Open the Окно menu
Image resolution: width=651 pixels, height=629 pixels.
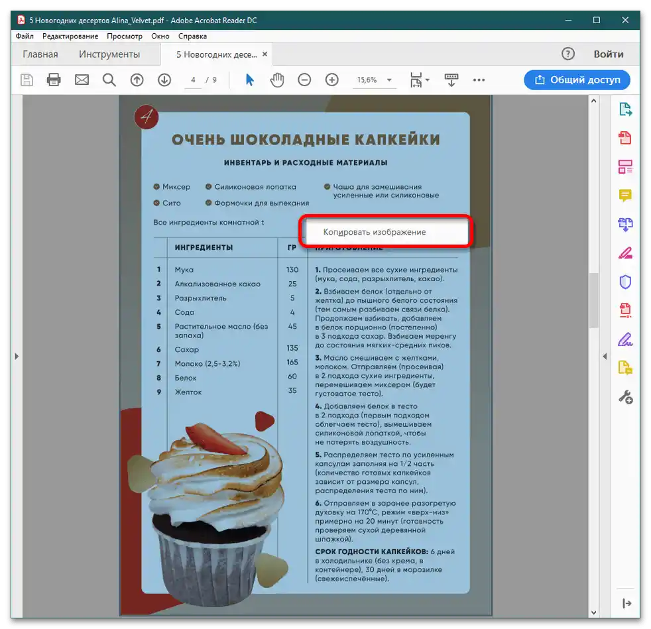(x=160, y=36)
